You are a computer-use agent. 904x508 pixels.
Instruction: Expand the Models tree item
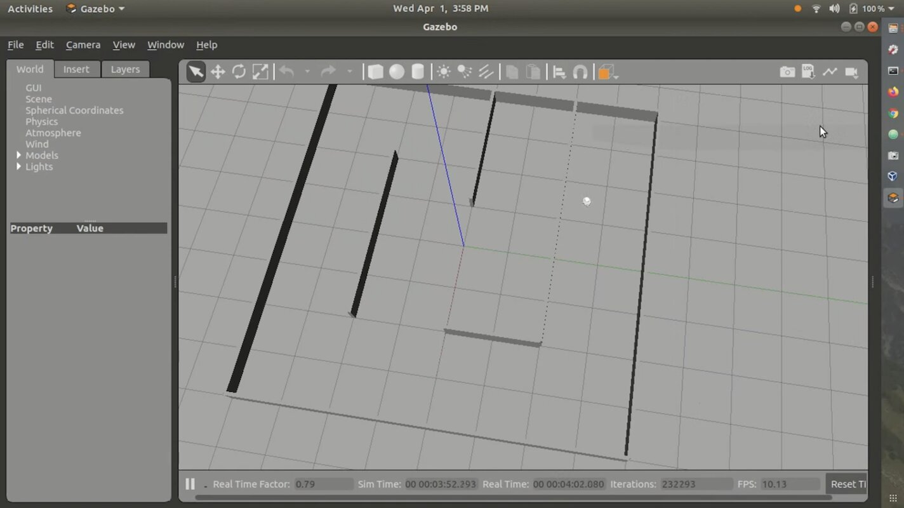18,155
